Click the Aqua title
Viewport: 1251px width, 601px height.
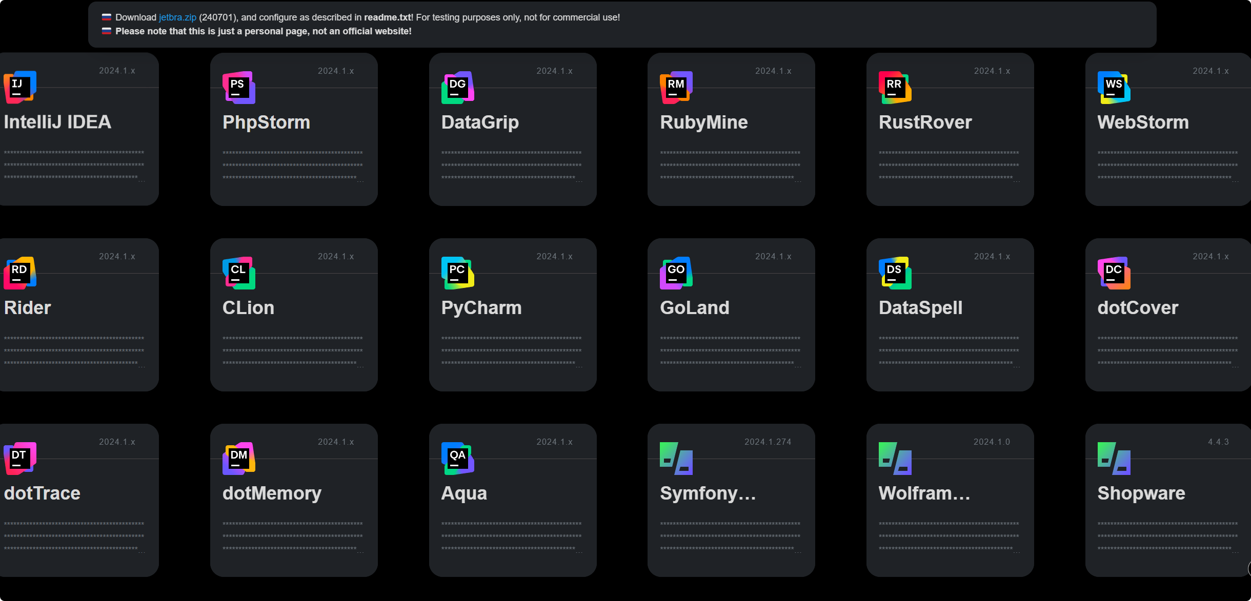[x=464, y=493]
